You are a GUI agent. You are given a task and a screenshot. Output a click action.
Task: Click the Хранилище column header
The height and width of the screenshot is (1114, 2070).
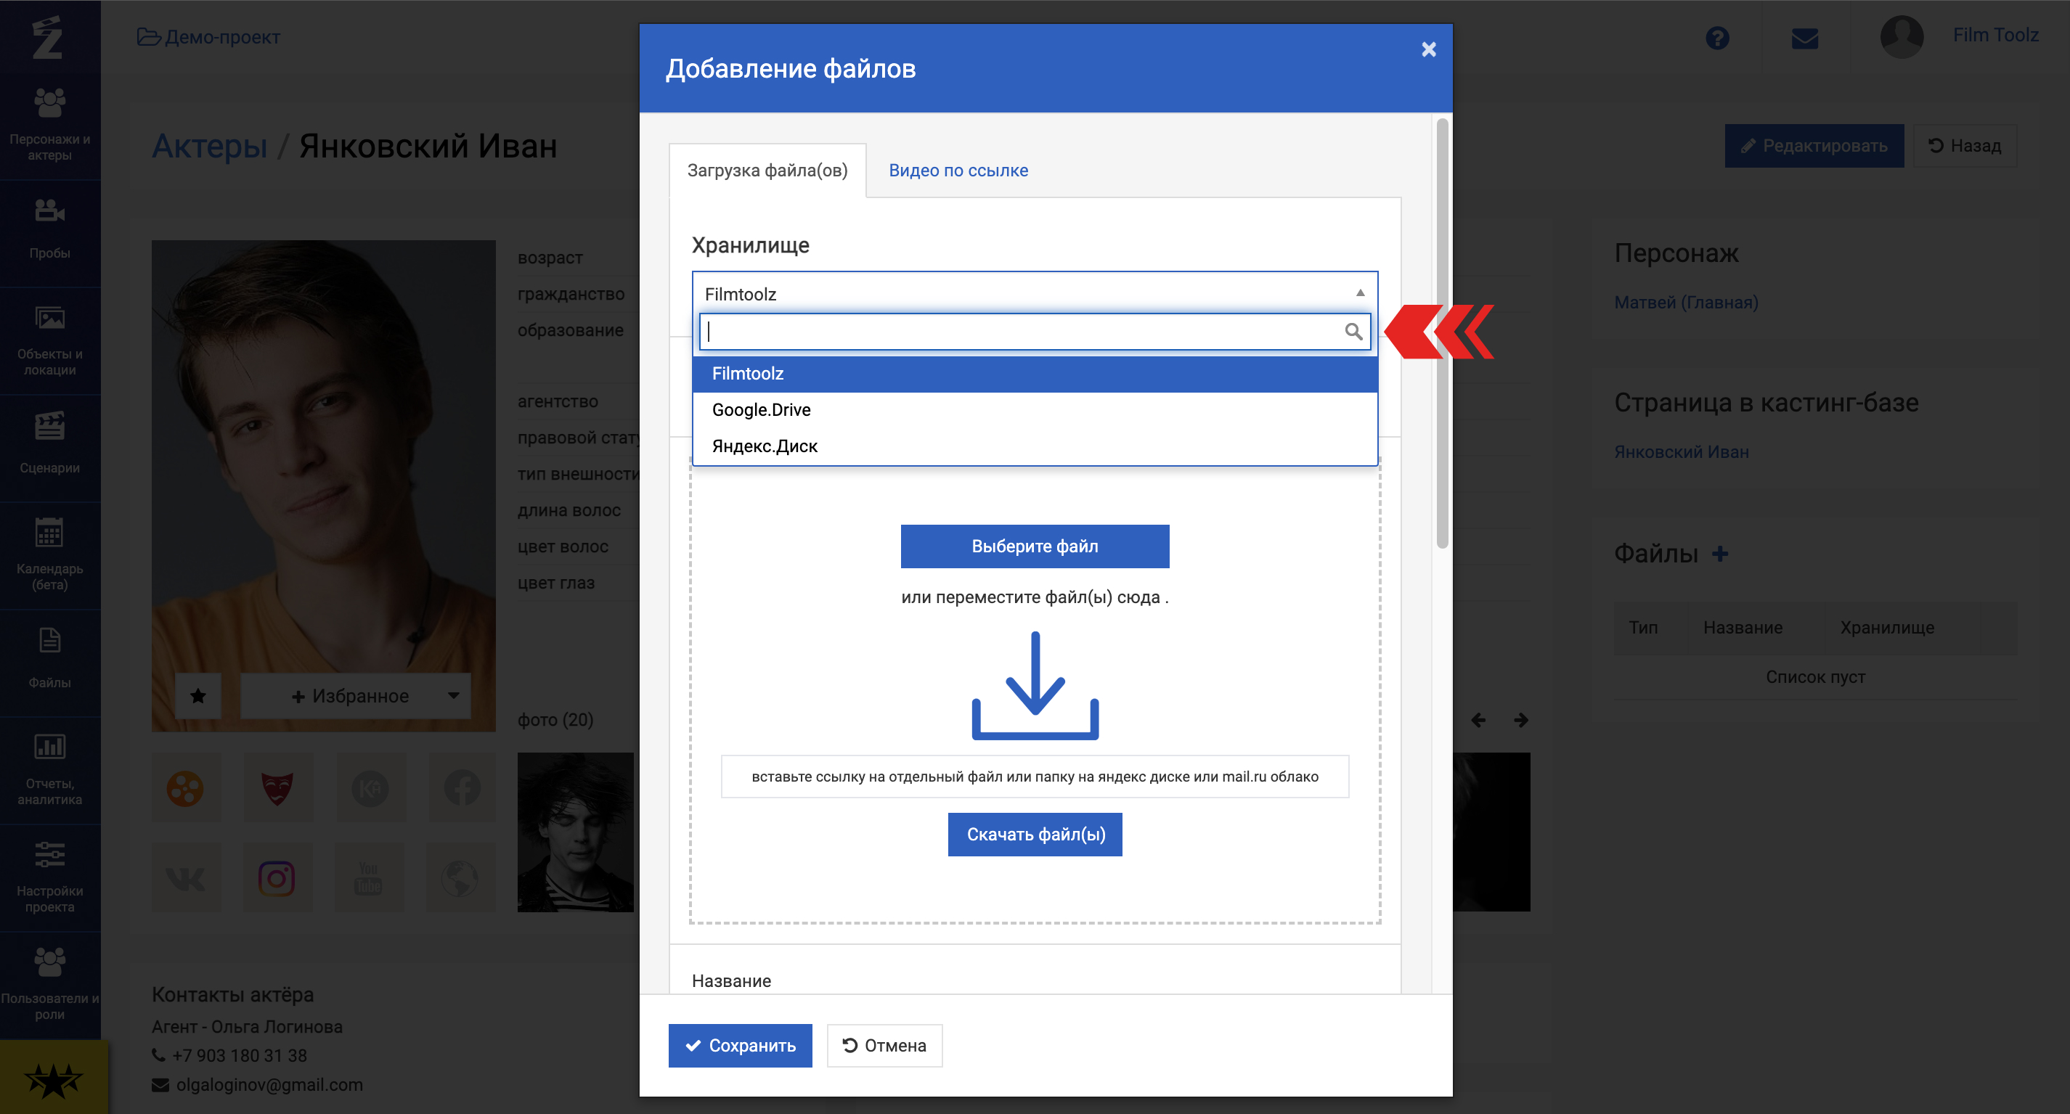point(1887,627)
